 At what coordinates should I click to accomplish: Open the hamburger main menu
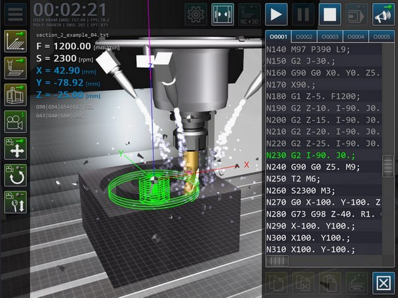point(15,14)
